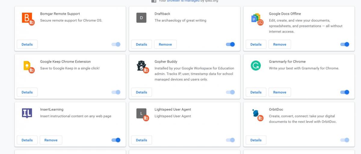The width and height of the screenshot is (361, 154).
Task: Click the 'Bomgar Remote Support' title text
Action: tap(60, 14)
